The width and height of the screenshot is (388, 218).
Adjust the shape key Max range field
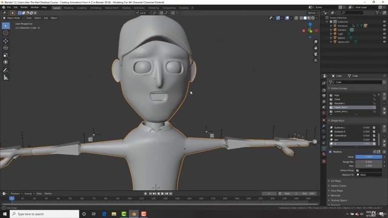point(369,165)
